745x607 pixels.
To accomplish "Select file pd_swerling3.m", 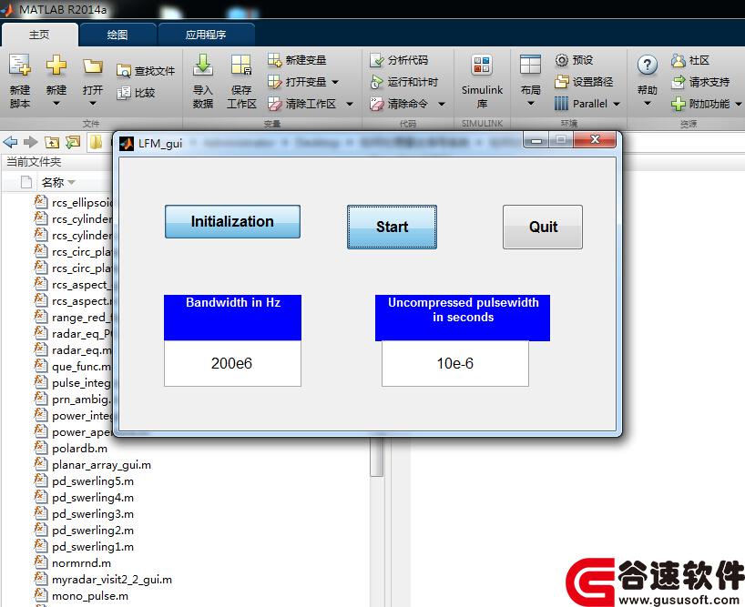I will pyautogui.click(x=93, y=514).
